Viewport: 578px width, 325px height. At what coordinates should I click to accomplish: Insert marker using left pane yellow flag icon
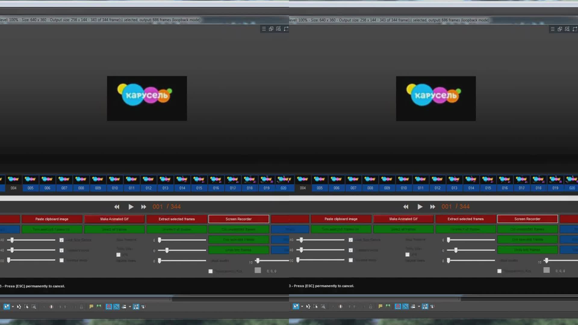[x=91, y=306]
